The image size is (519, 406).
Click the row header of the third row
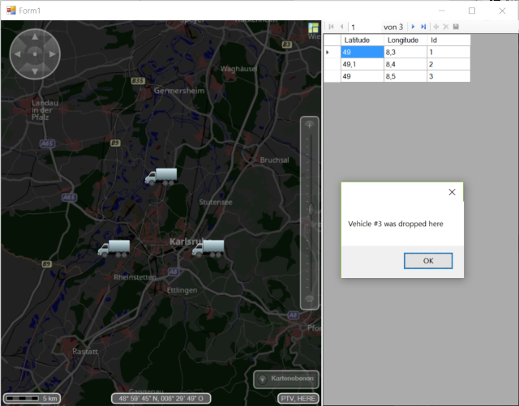click(332, 76)
